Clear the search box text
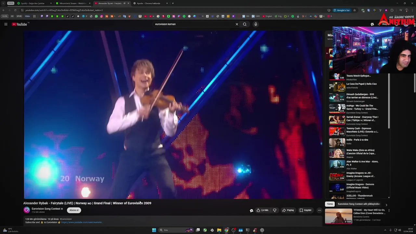This screenshot has width=416, height=234. (x=237, y=24)
